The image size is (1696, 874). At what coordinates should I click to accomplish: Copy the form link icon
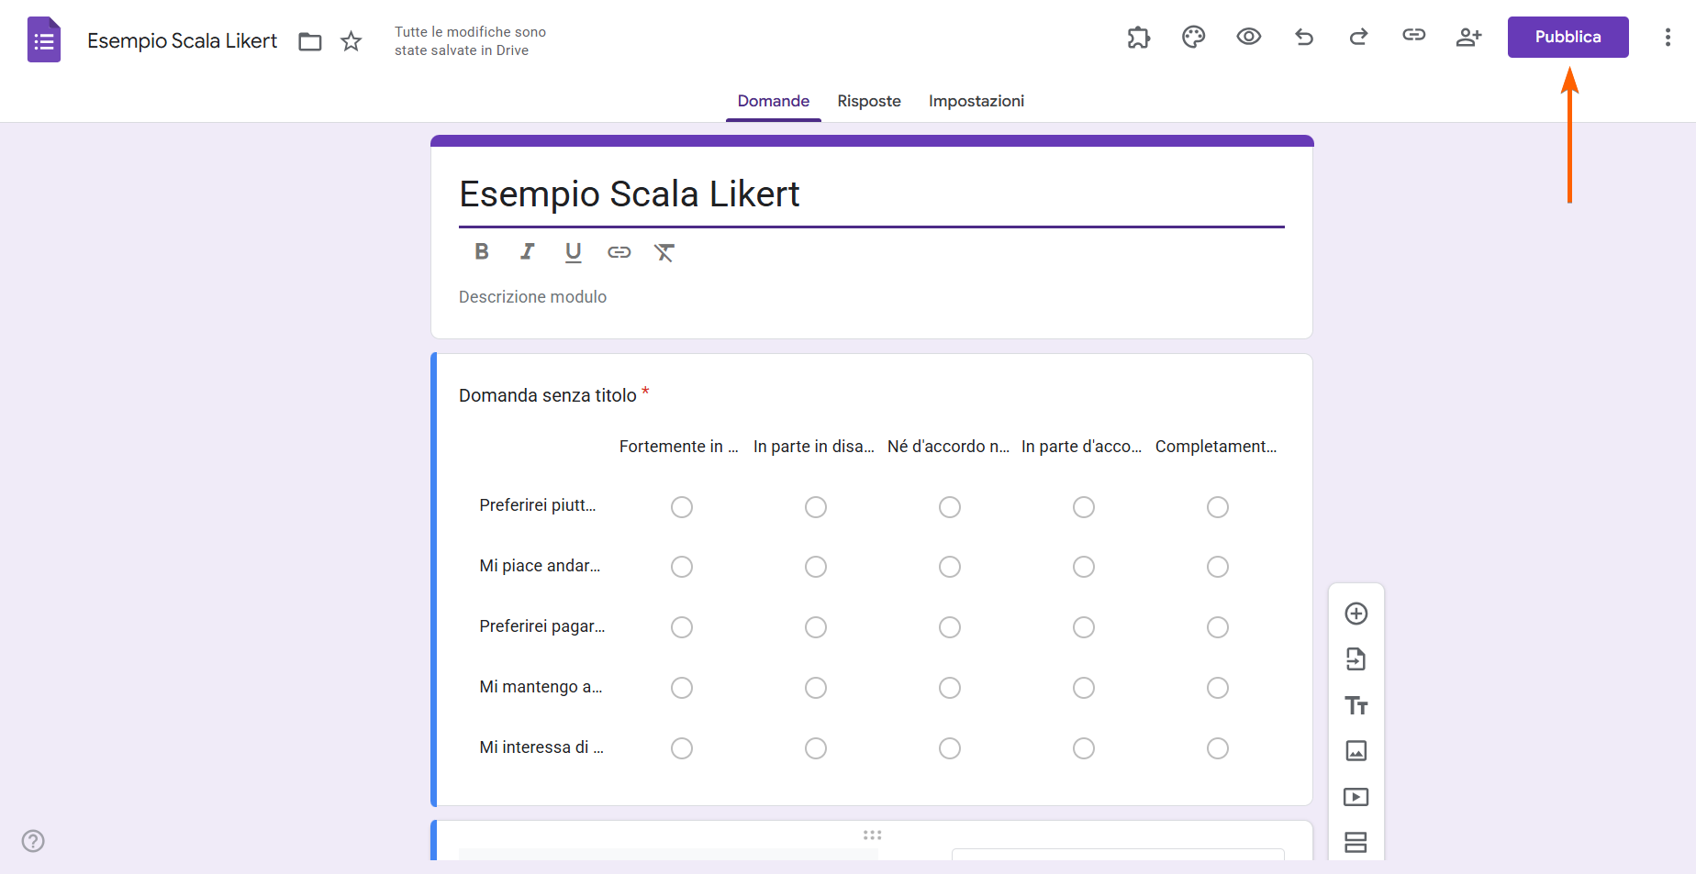1413,37
